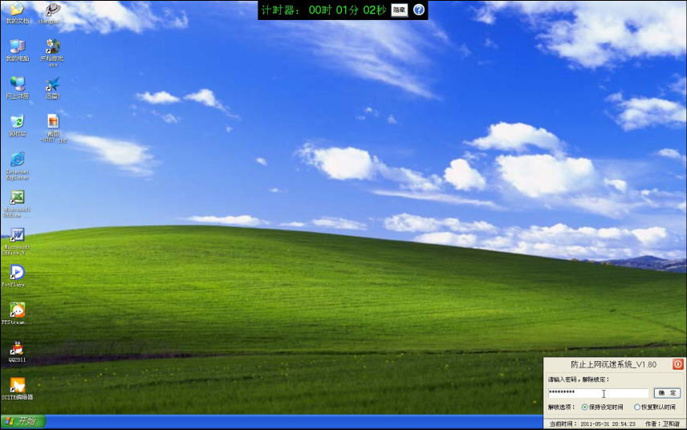Click the blue help question-mark icon
687x430 pixels.
(419, 10)
